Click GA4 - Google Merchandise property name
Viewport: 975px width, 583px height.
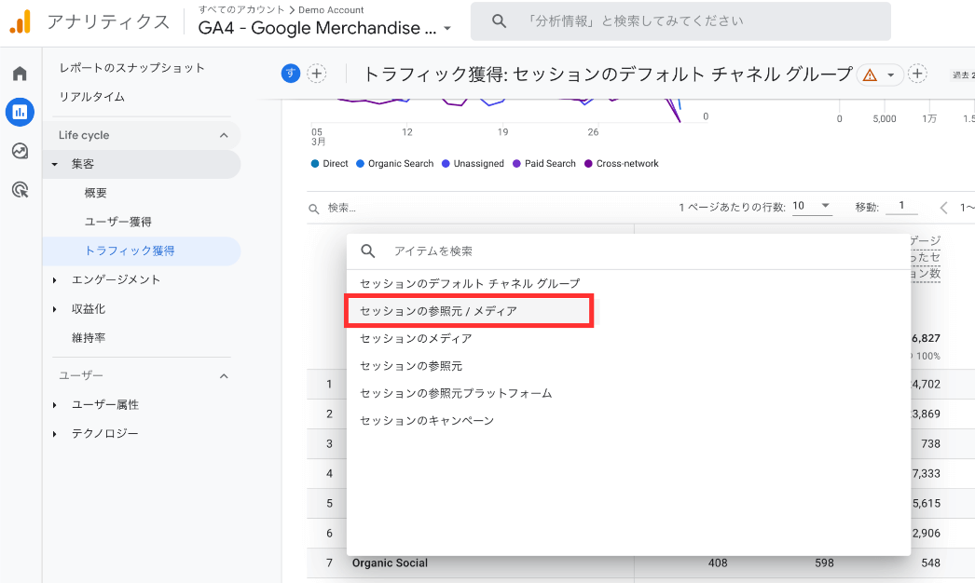pyautogui.click(x=317, y=28)
